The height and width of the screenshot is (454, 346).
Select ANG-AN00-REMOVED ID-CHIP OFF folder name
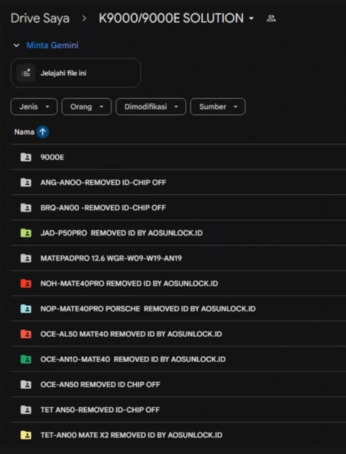click(x=103, y=182)
